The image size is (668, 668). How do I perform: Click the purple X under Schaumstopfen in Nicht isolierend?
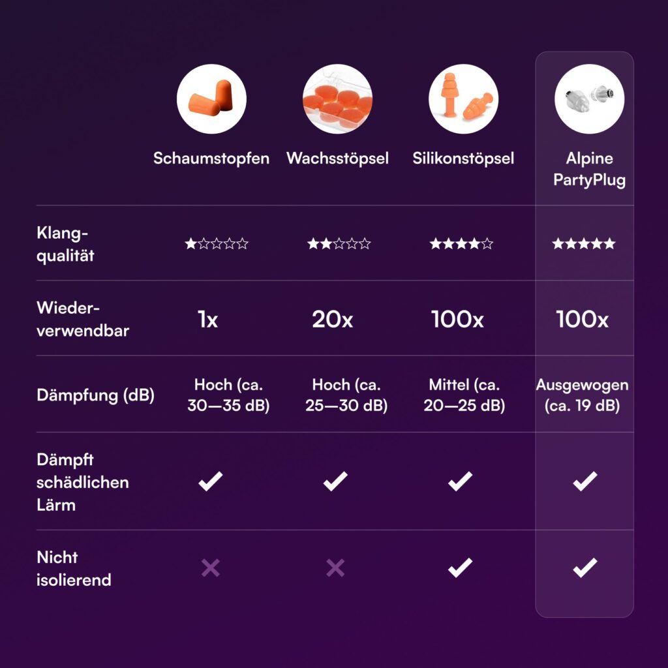point(211,568)
